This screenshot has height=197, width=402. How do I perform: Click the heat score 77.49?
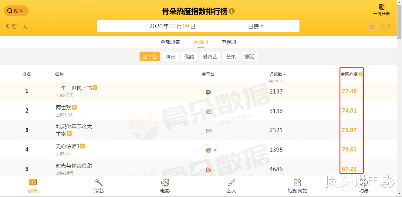(349, 91)
